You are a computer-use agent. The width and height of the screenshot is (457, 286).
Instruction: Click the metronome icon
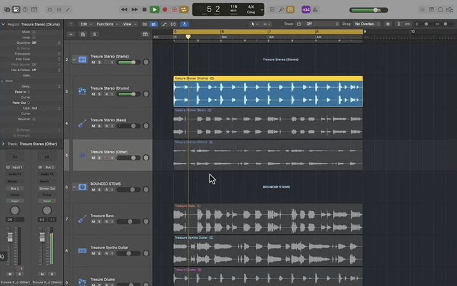[316, 10]
